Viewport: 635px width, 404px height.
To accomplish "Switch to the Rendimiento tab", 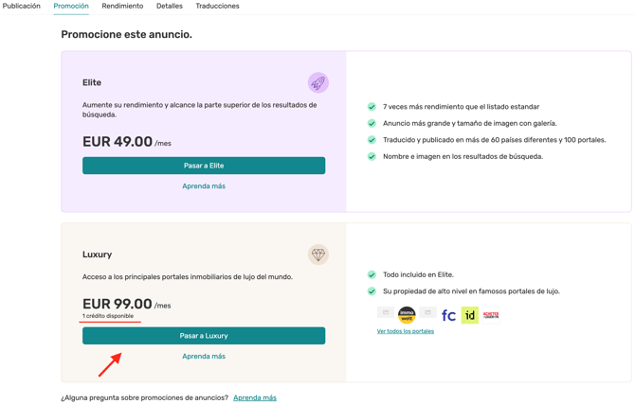I will pyautogui.click(x=122, y=6).
